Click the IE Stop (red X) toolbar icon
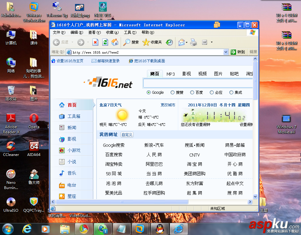301x235 pixels. tap(95, 42)
